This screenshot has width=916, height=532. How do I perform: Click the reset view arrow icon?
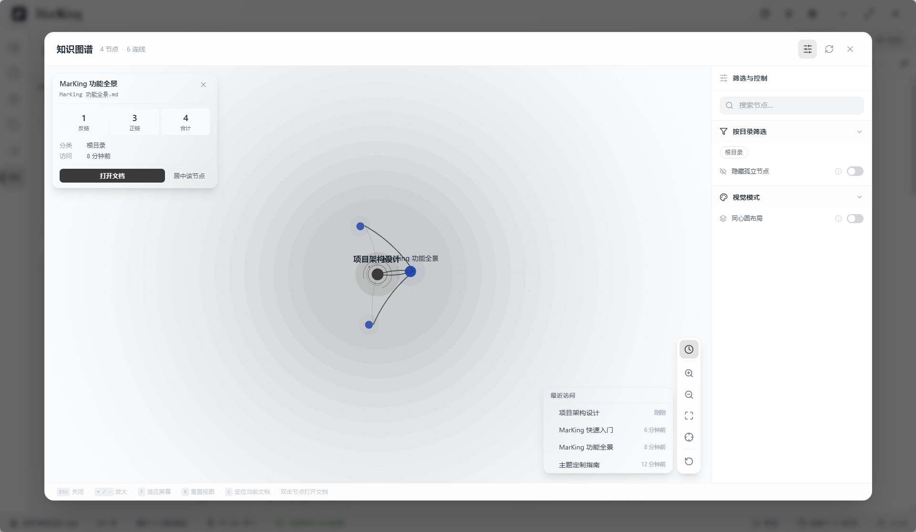pos(689,461)
